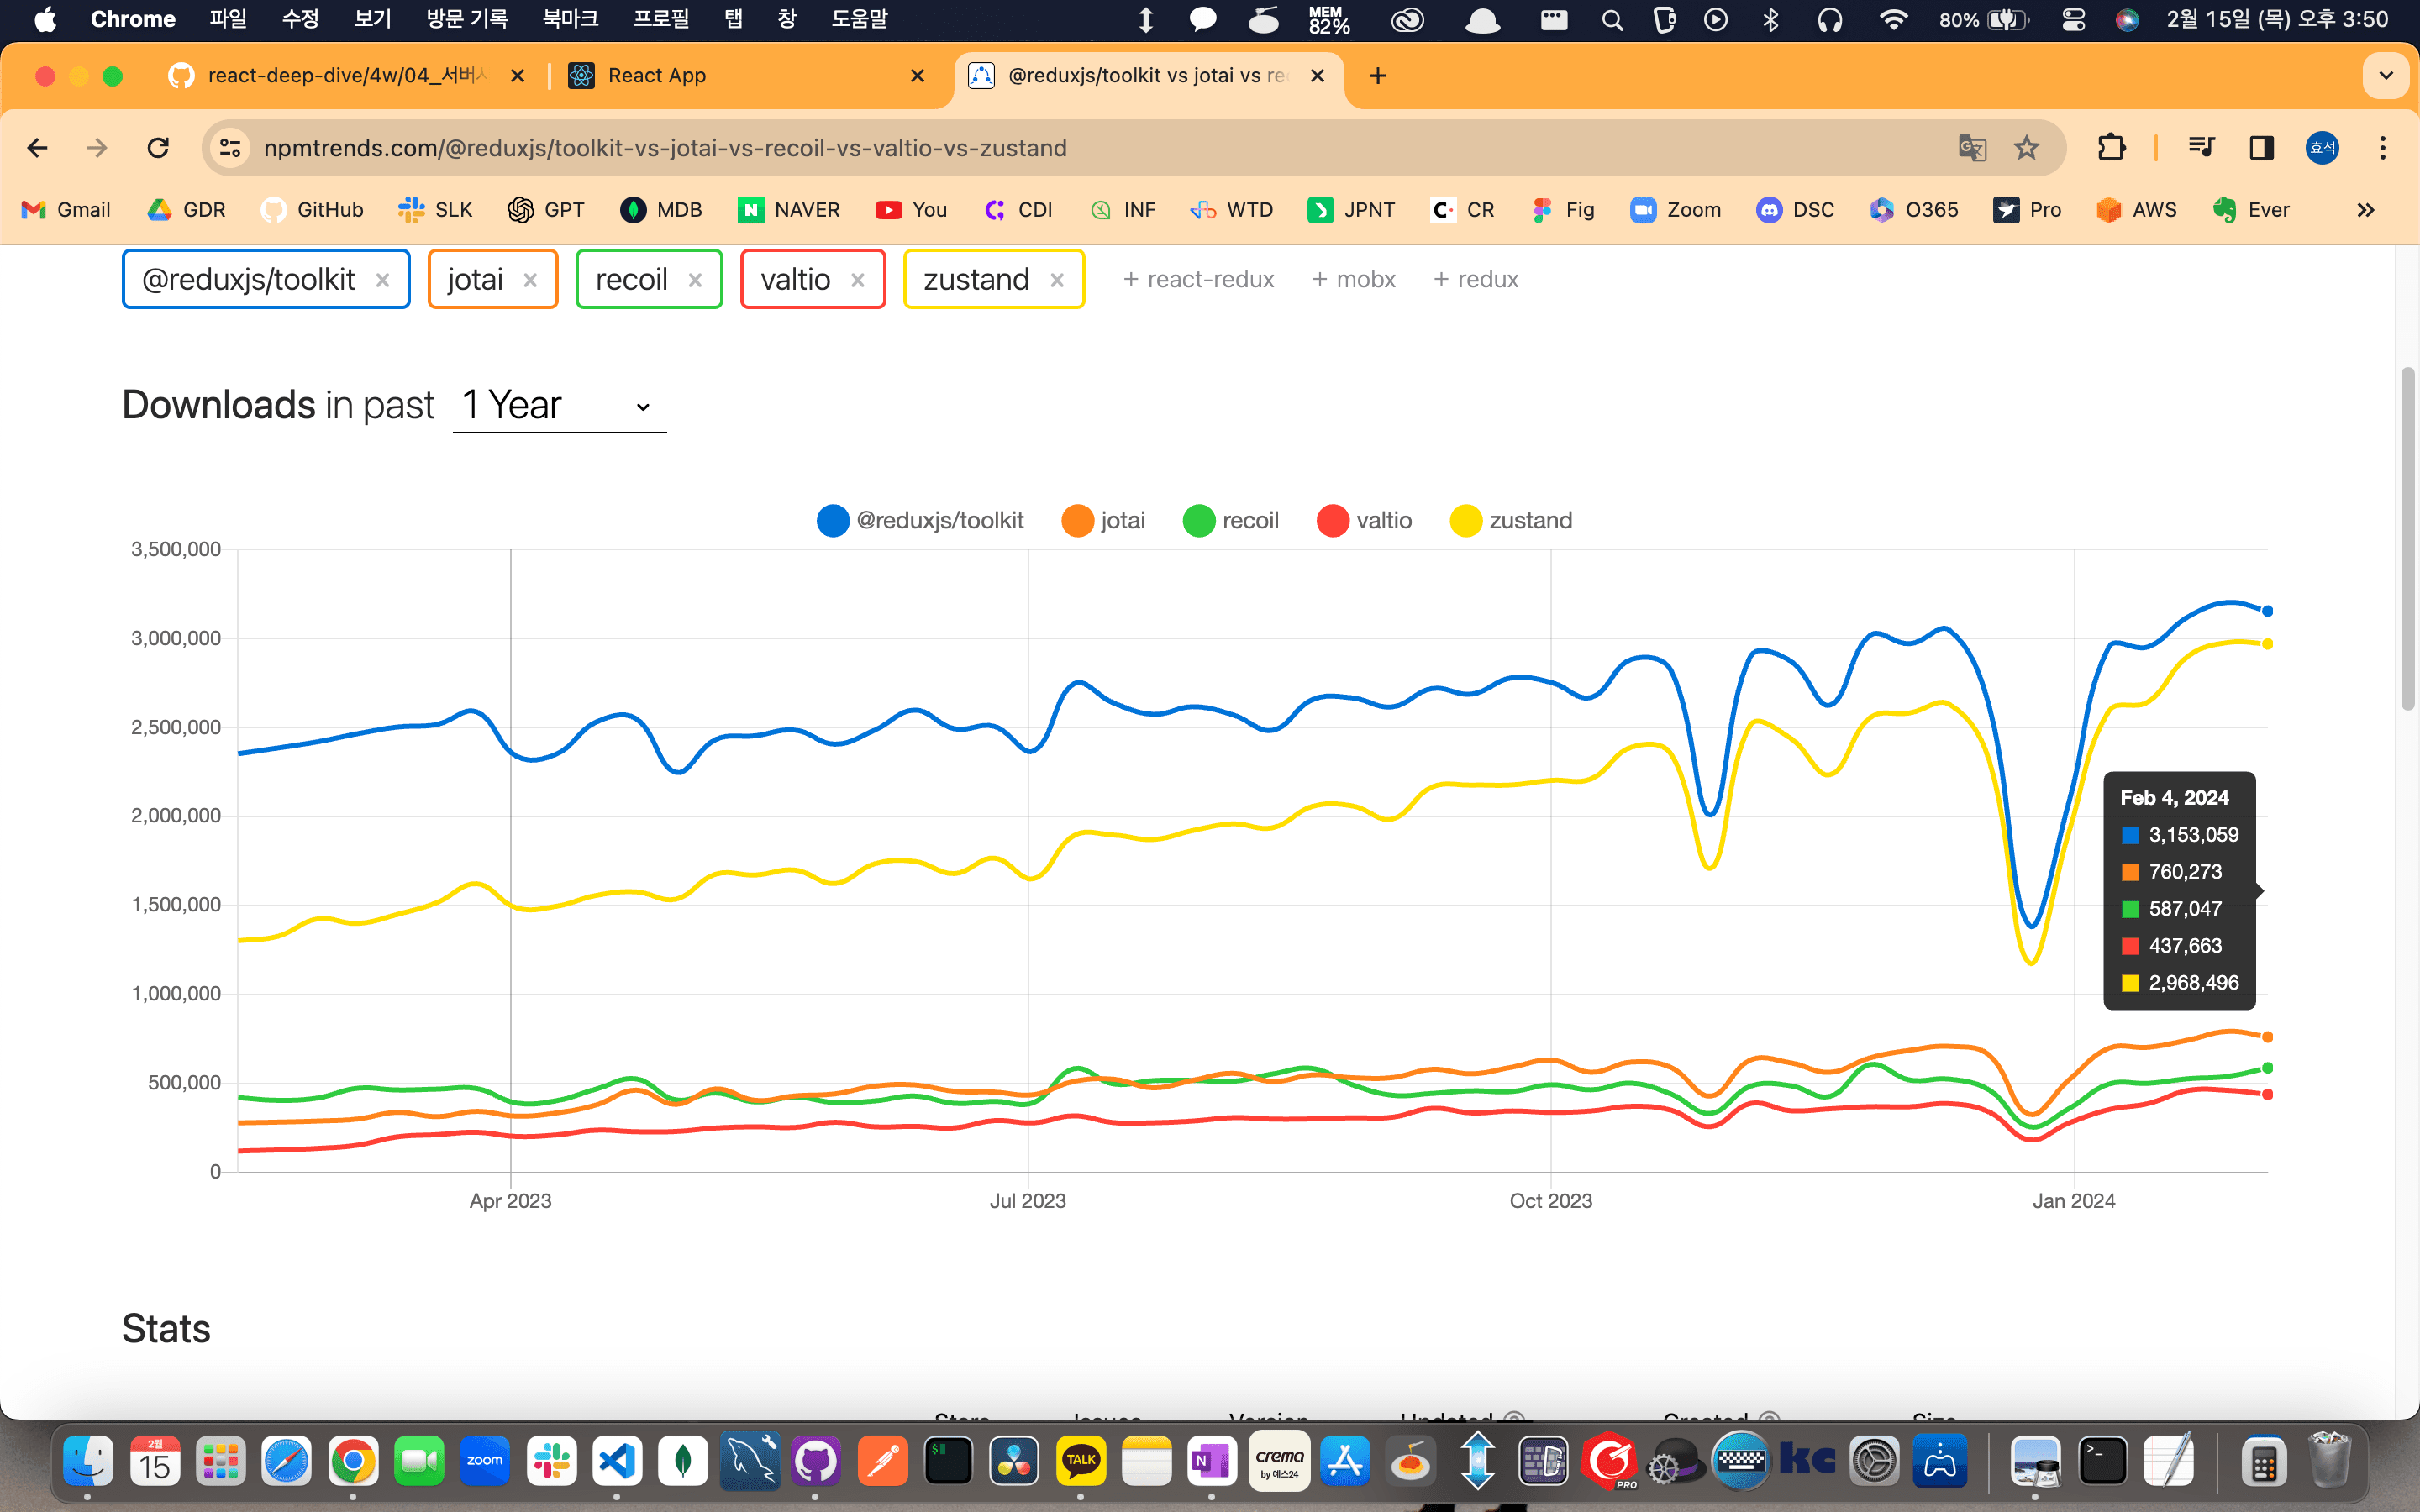Open the Chrome three-dot menu
The image size is (2420, 1512).
2383,148
